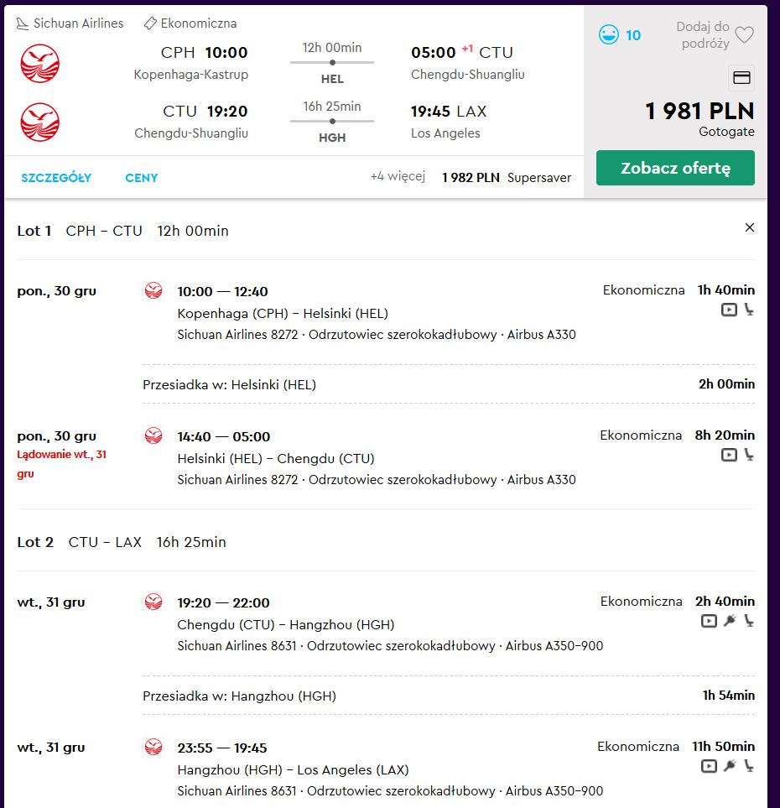Click entertainment icon on CPH–Helsinki flight

tap(729, 310)
